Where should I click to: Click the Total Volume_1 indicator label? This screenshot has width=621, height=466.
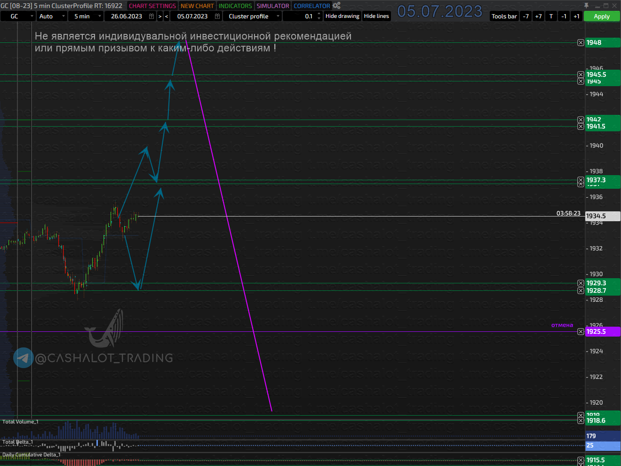coord(20,422)
